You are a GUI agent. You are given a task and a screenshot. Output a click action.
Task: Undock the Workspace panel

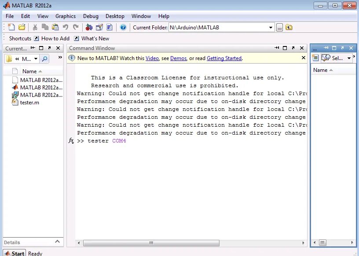coord(343,48)
